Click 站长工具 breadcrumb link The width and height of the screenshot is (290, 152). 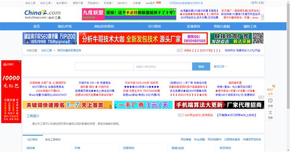(x=46, y=50)
